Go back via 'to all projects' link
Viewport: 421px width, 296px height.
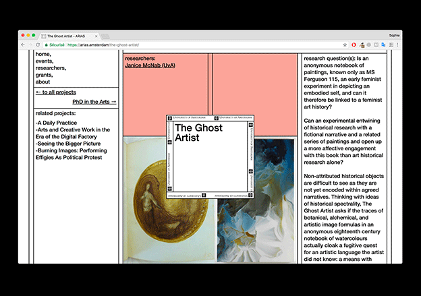point(55,92)
